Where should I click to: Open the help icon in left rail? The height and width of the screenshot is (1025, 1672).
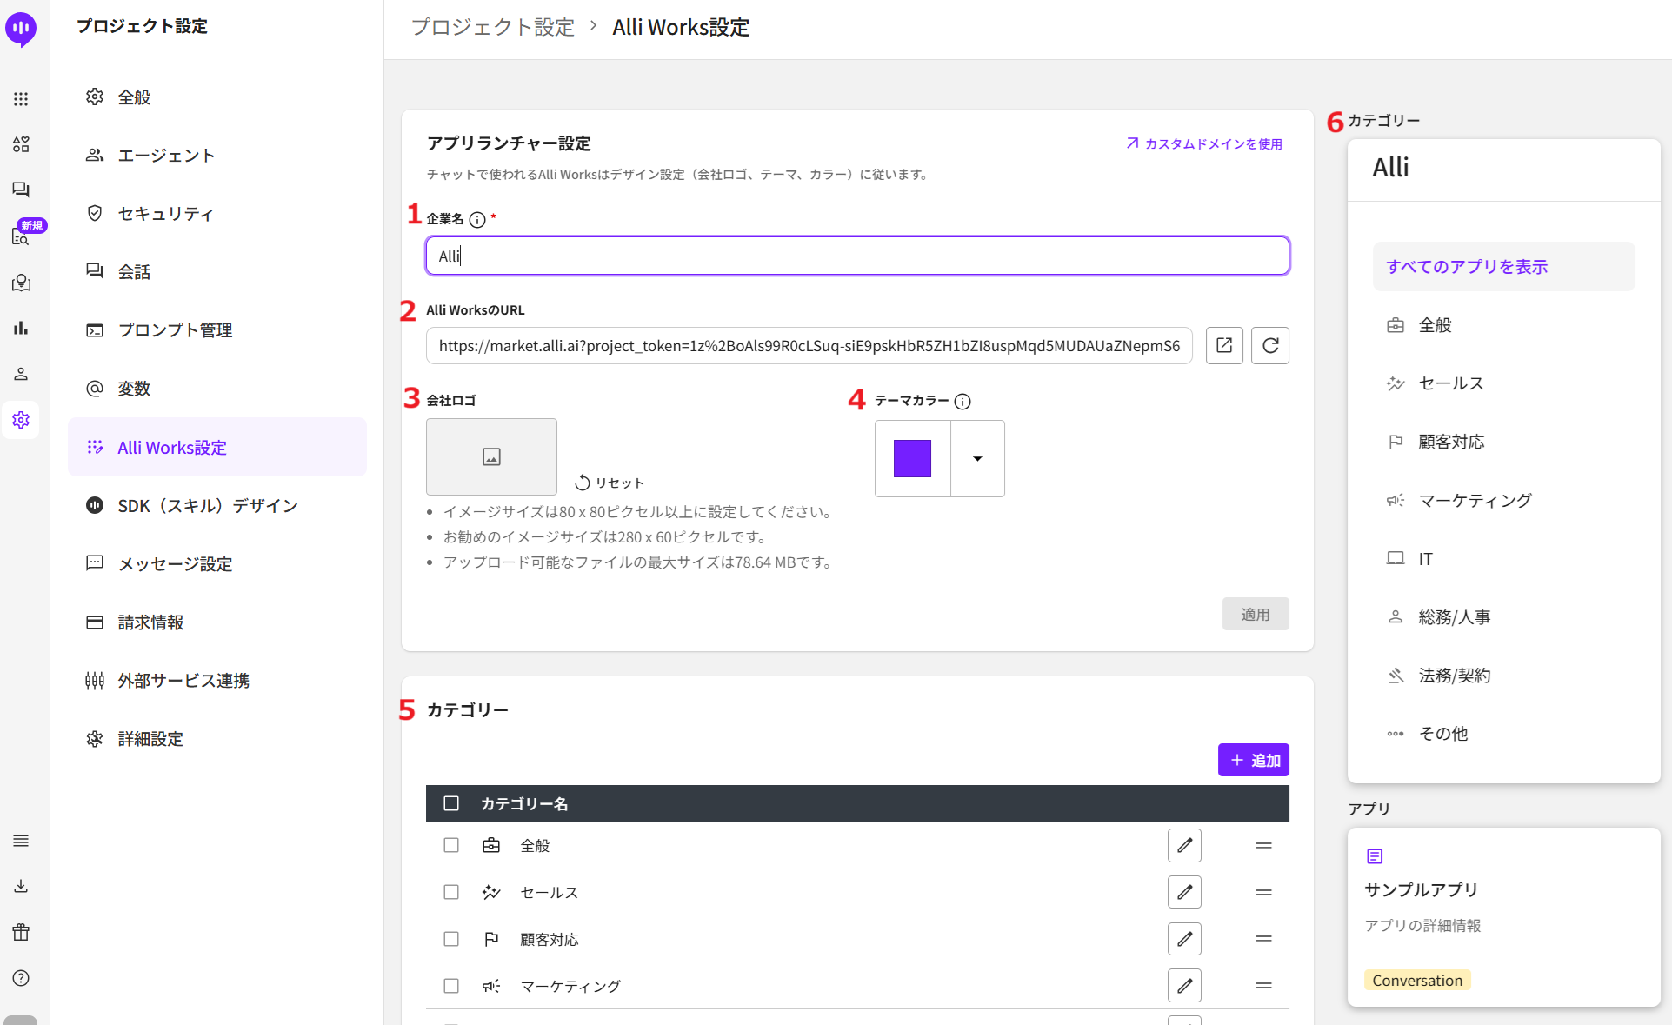[x=21, y=978]
